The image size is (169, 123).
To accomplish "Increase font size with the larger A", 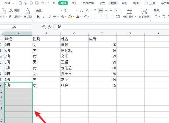I will pos(82,11).
